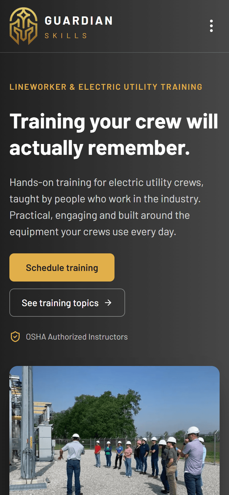Click the Schedule training button
The width and height of the screenshot is (229, 495).
coord(62,267)
